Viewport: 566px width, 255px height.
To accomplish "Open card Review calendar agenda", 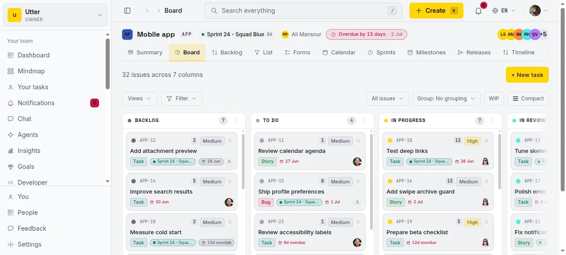I will 292,151.
